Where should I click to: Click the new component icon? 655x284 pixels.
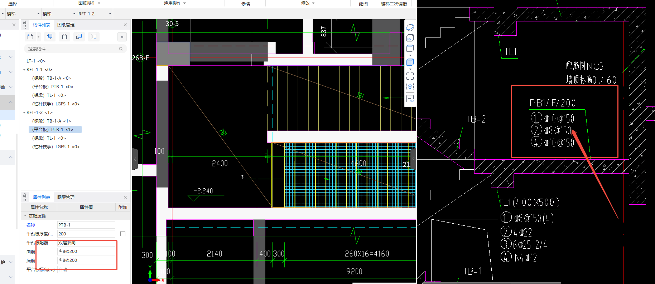tap(30, 37)
